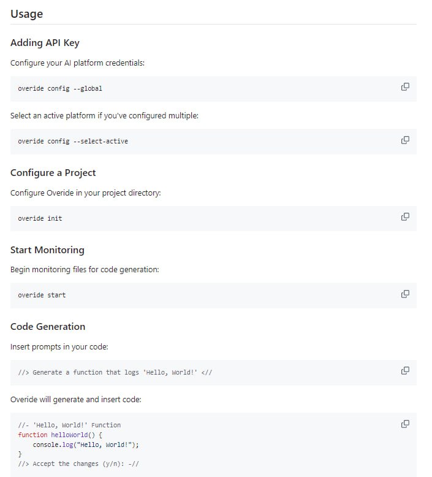Copy the Hello World prompt comment snippet
This screenshot has height=477, width=432.
[404, 371]
